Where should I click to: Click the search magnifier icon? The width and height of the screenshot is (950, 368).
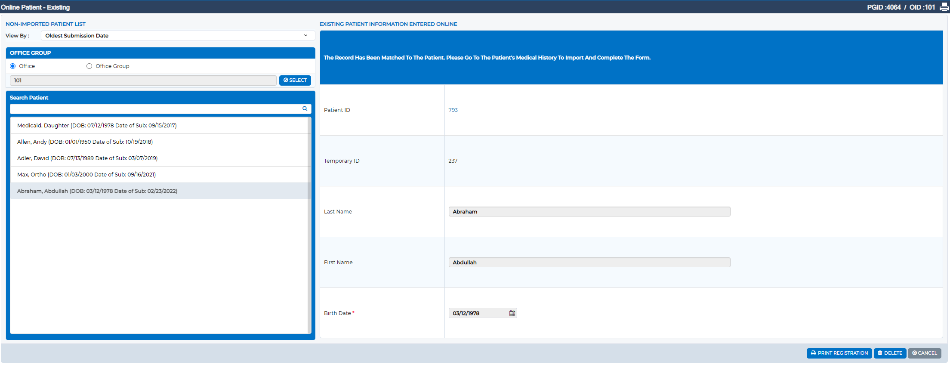point(305,109)
